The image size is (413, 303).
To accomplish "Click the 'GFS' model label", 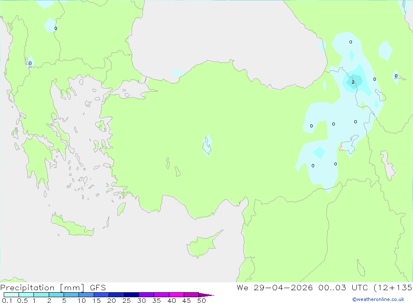I will pos(98,287).
